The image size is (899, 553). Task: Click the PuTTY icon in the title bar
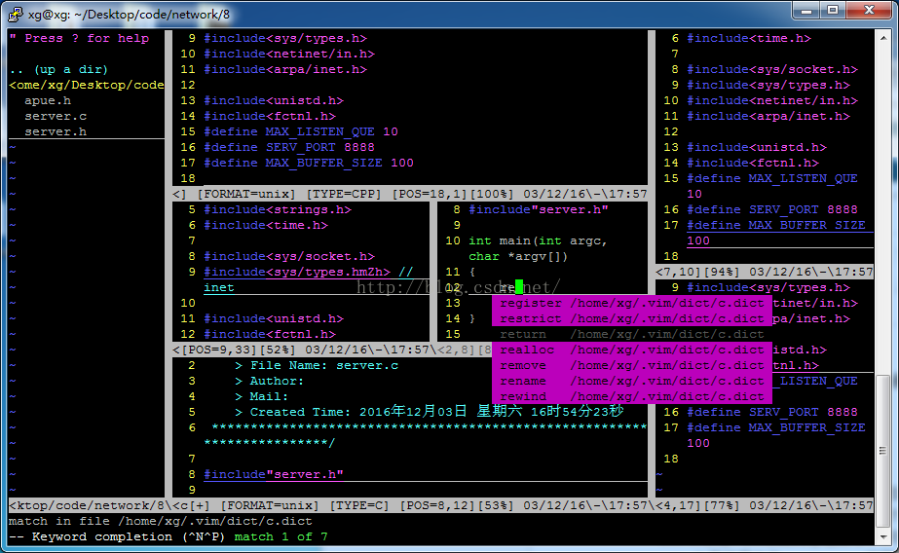click(16, 14)
